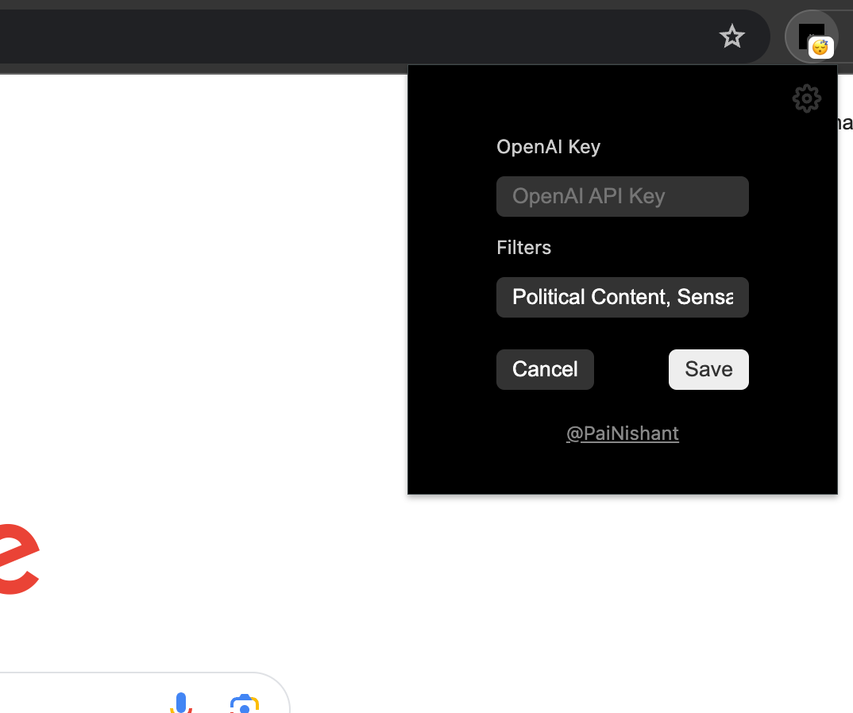The height and width of the screenshot is (713, 853).
Task: Click the 'OpenAI Key' label text
Action: tap(548, 147)
